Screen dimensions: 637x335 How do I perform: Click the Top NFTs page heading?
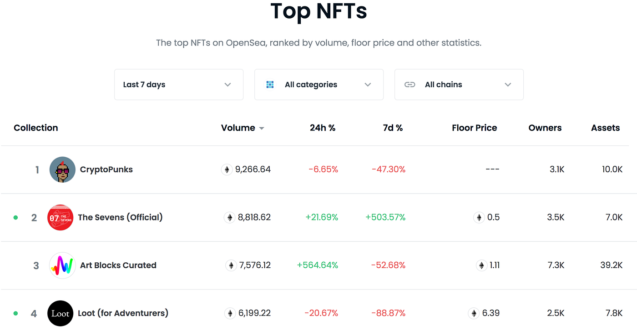[x=318, y=11]
